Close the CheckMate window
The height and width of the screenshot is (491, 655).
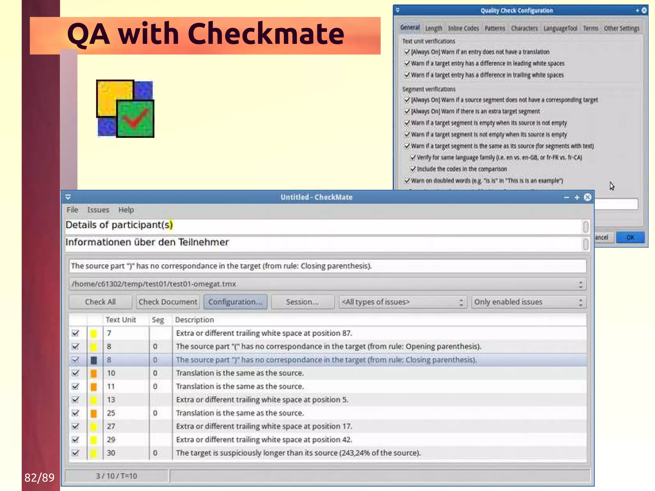[x=588, y=197]
